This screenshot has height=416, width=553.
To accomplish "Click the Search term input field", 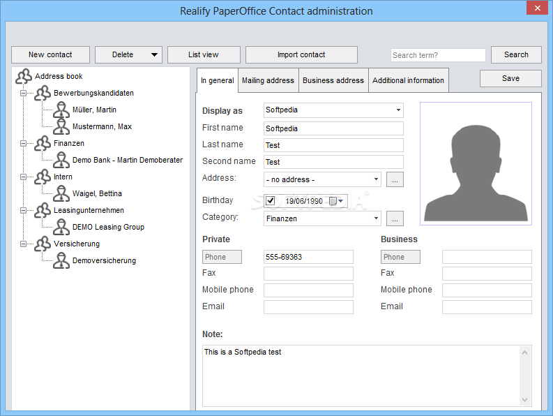I will tap(438, 55).
